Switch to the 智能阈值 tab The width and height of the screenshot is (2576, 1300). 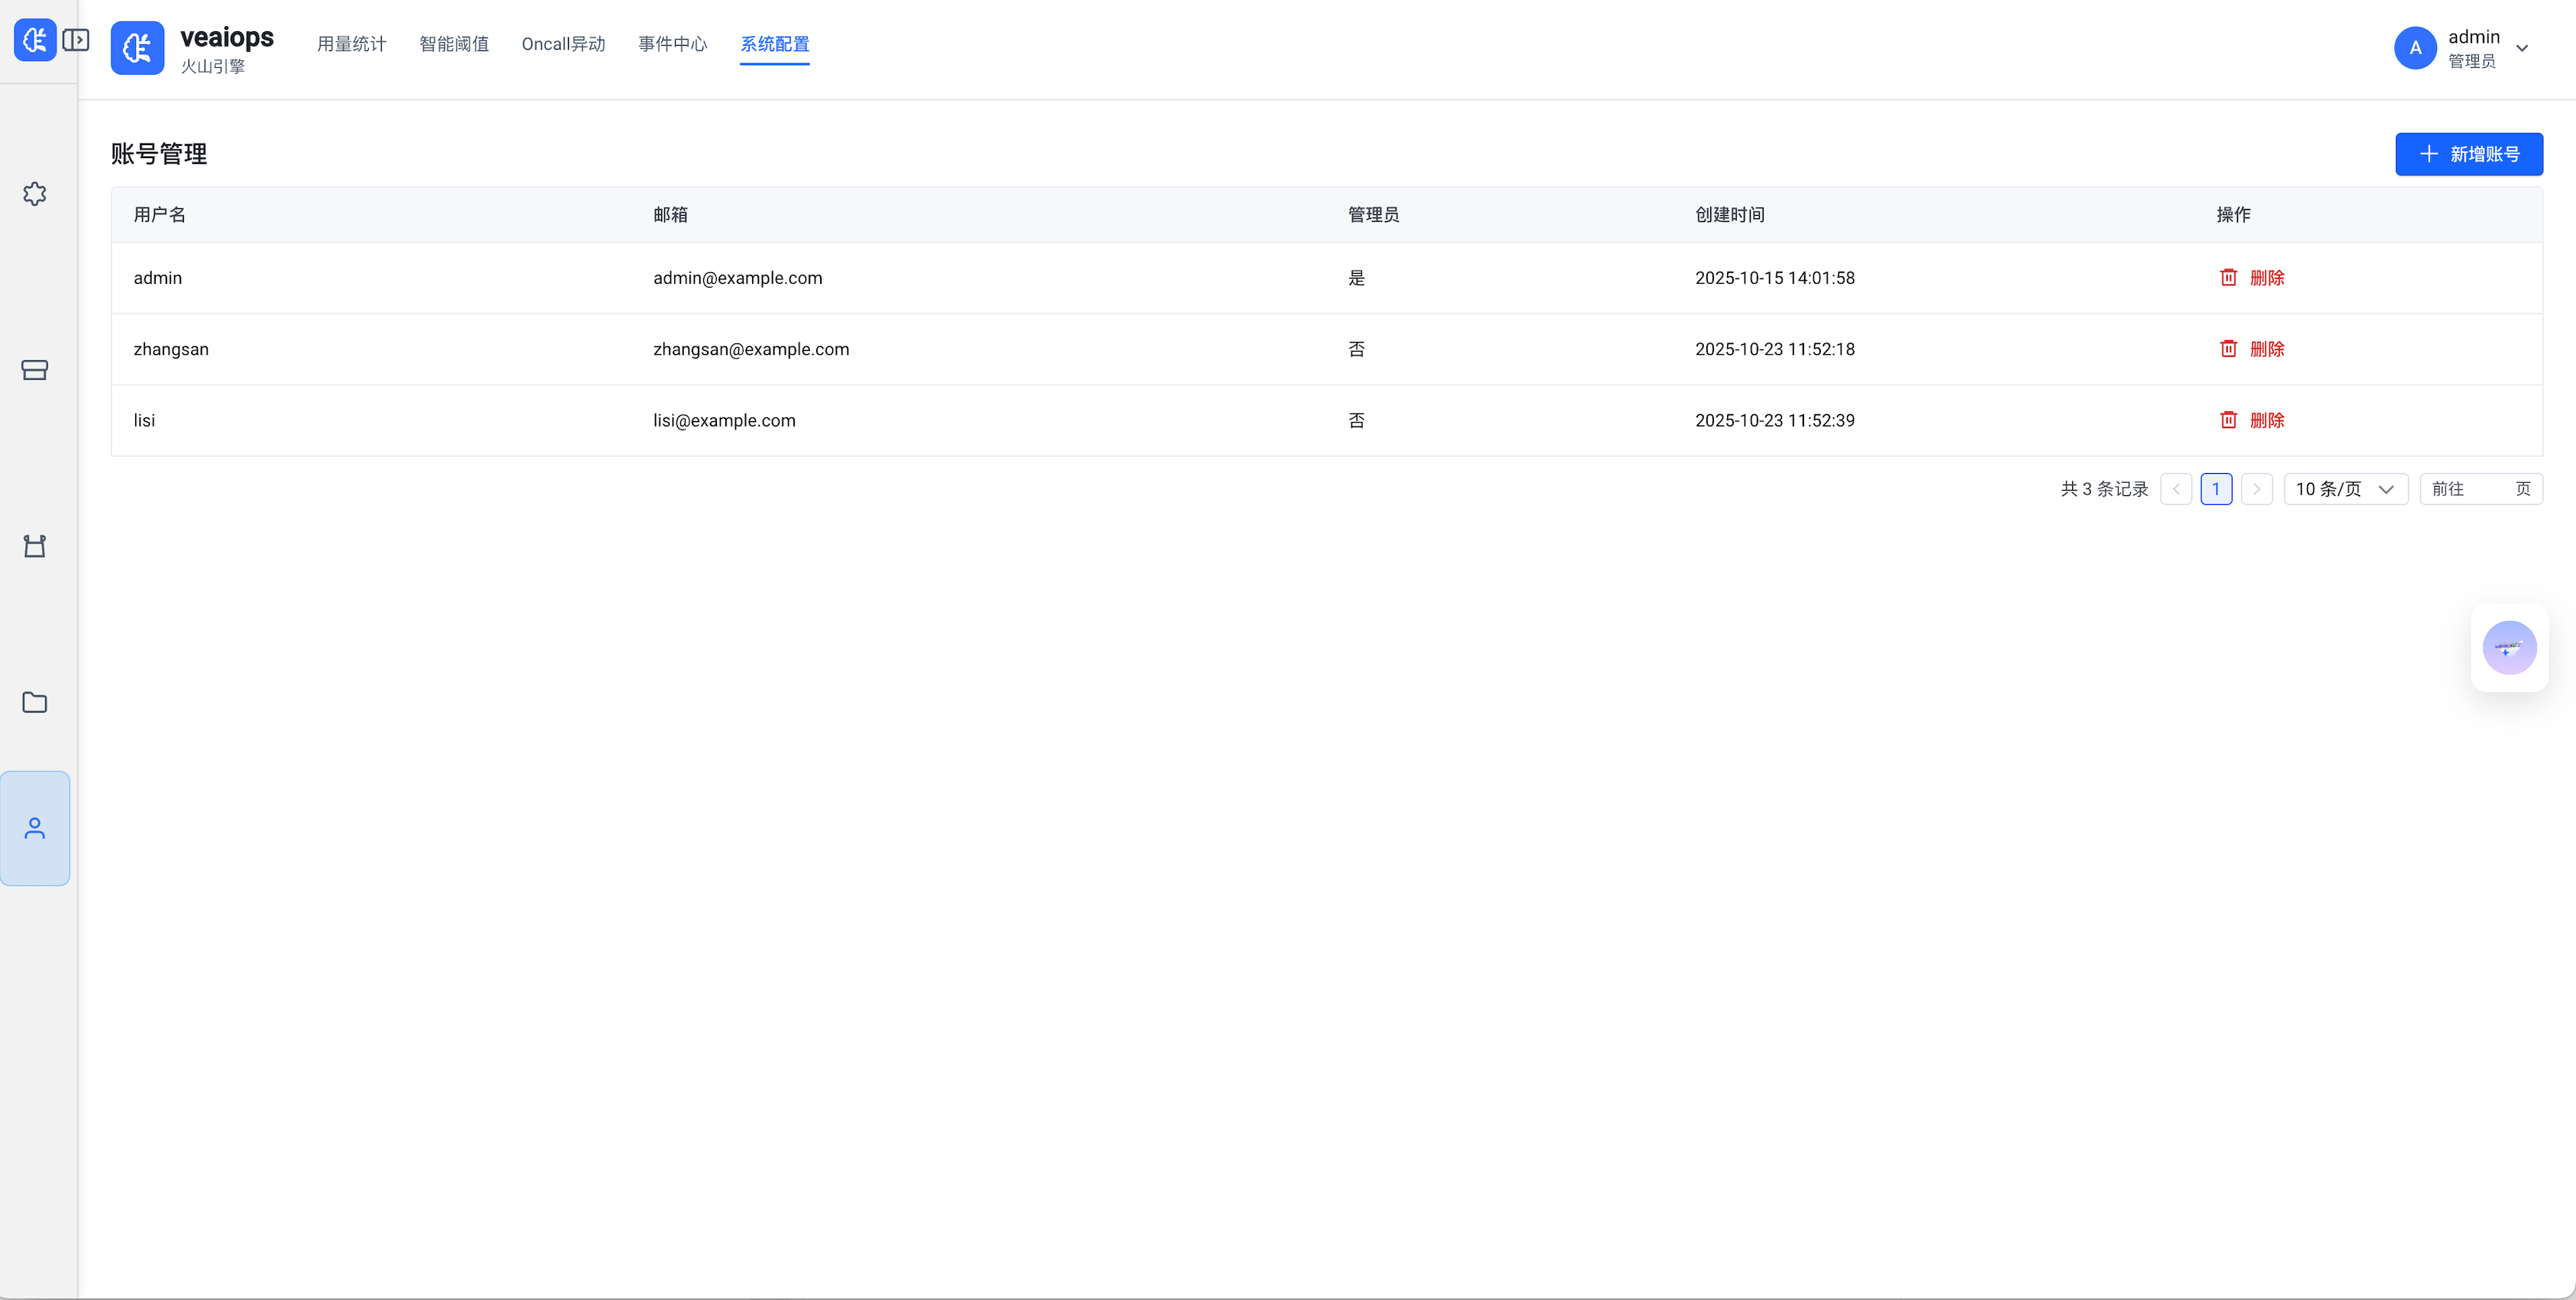click(x=454, y=44)
